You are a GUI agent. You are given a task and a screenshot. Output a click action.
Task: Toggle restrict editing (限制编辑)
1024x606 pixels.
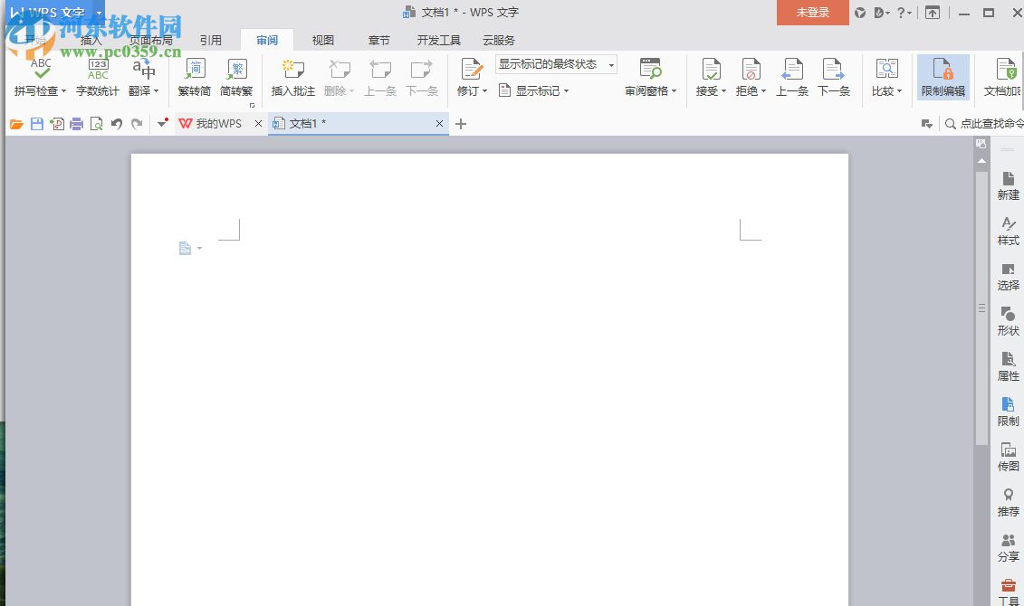click(943, 77)
